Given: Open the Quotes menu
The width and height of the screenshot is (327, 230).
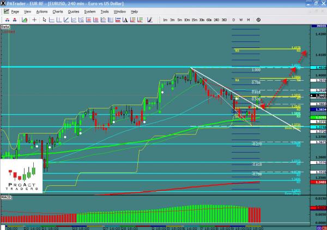Looking at the screenshot, I should coord(74,11).
